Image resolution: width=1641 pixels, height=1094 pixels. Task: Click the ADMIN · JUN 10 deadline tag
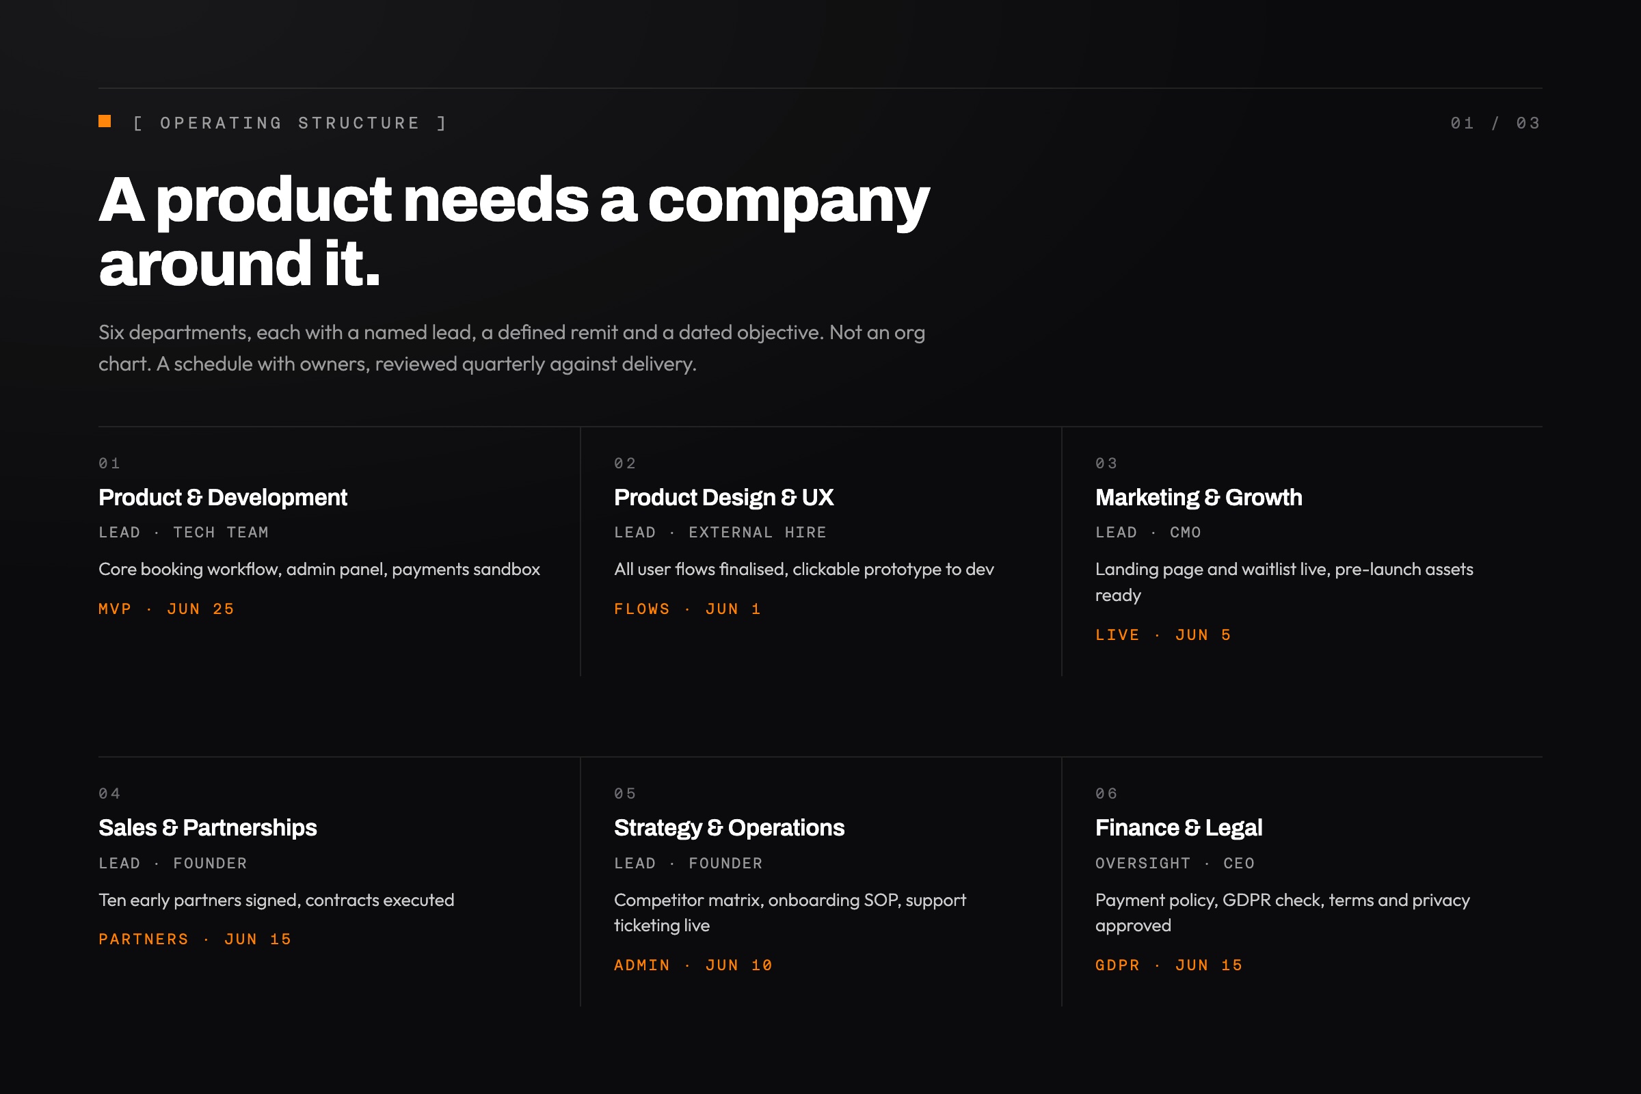point(693,965)
